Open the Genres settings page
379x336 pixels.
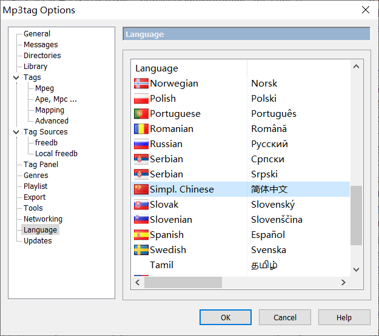(x=36, y=176)
